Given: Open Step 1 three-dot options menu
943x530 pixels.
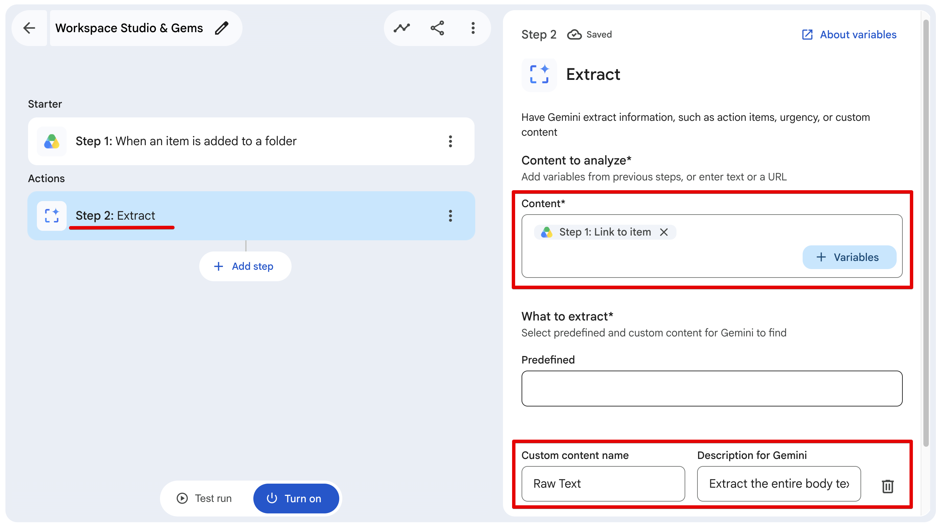Looking at the screenshot, I should (450, 141).
